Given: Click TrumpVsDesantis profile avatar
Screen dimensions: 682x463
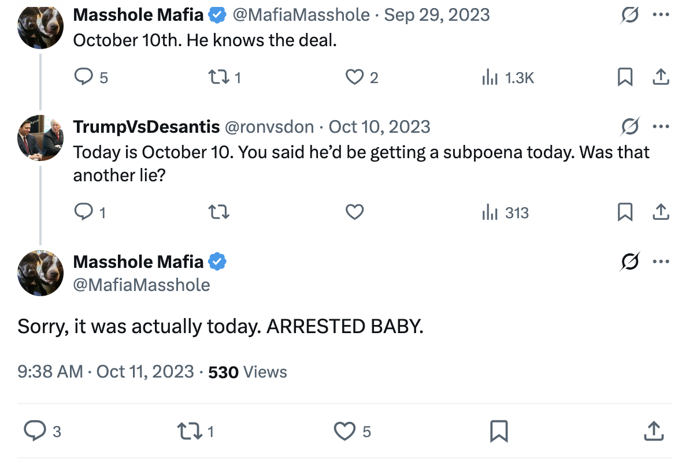Looking at the screenshot, I should pyautogui.click(x=40, y=137).
